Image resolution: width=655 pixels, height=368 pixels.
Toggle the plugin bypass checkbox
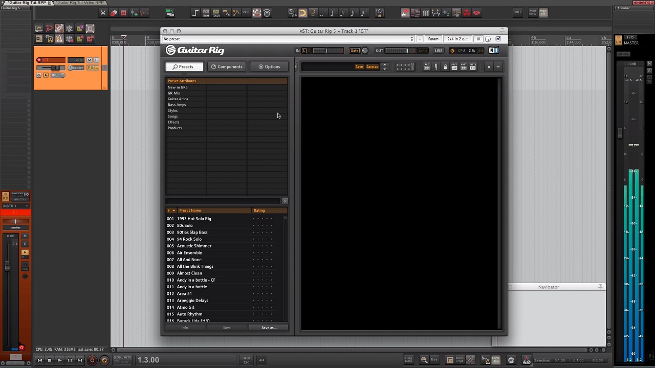point(498,39)
